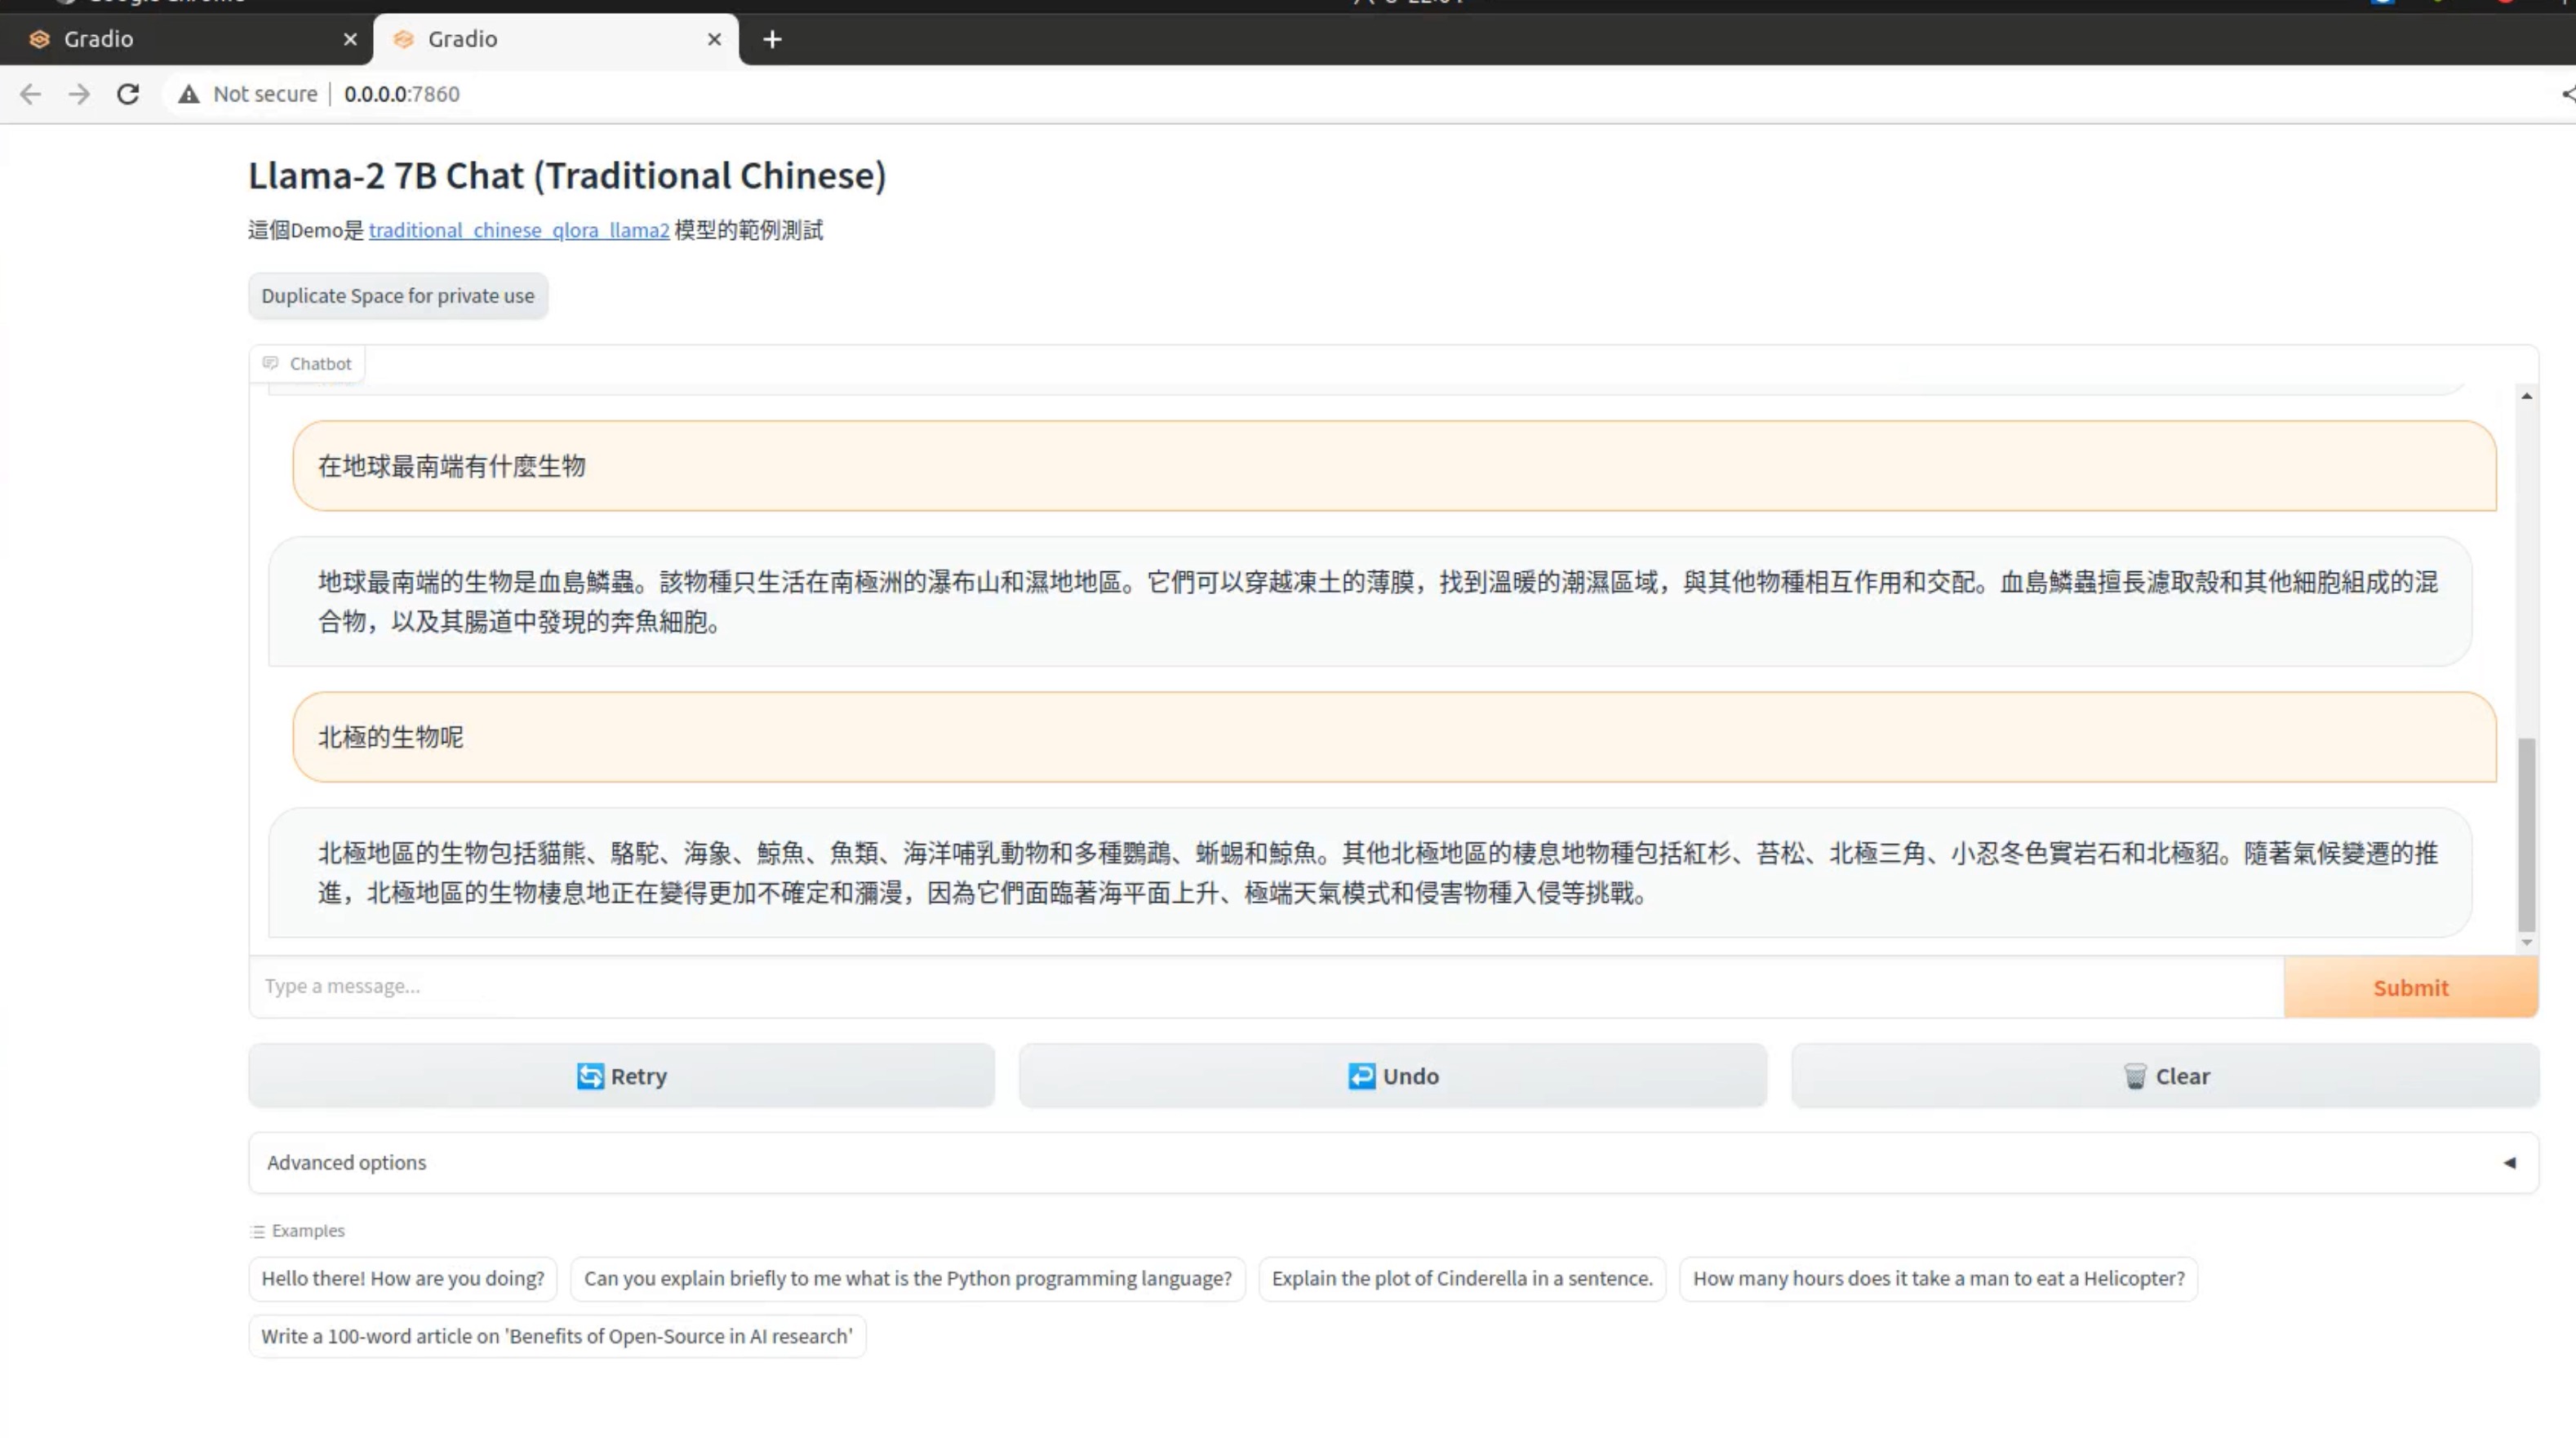Image resolution: width=2576 pixels, height=1438 pixels.
Task: Close the active second Gradio tab
Action: (714, 39)
